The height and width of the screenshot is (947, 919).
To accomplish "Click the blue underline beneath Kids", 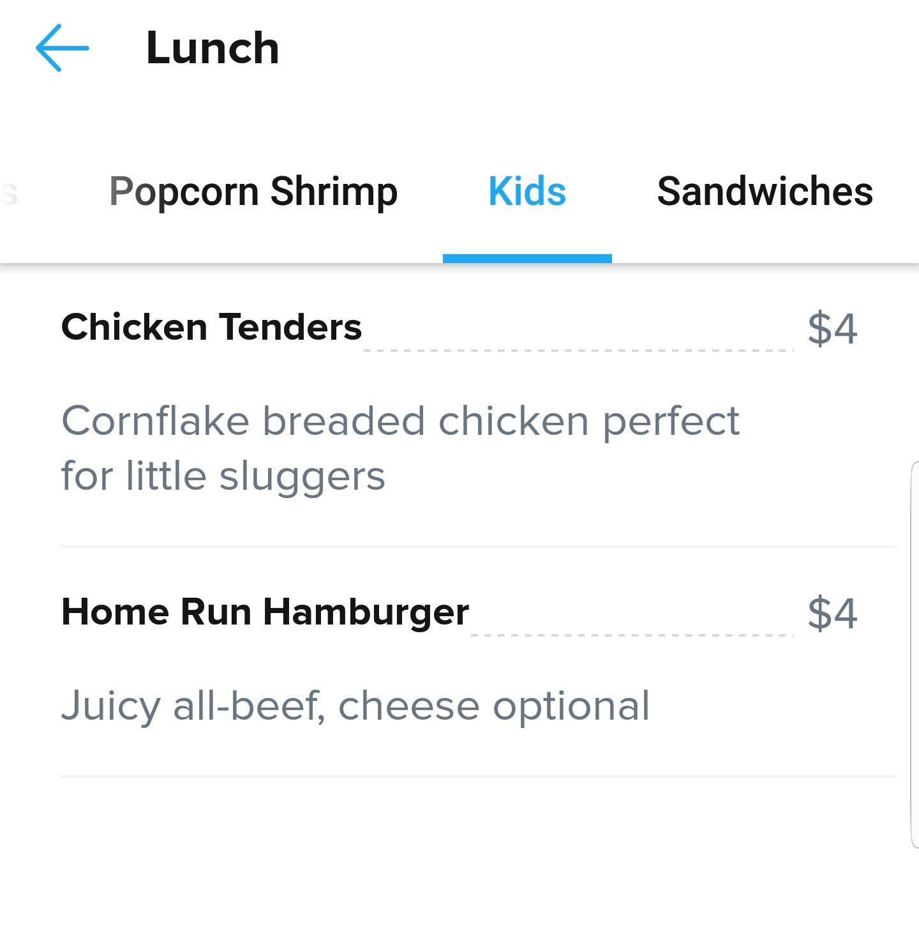I will (x=527, y=258).
